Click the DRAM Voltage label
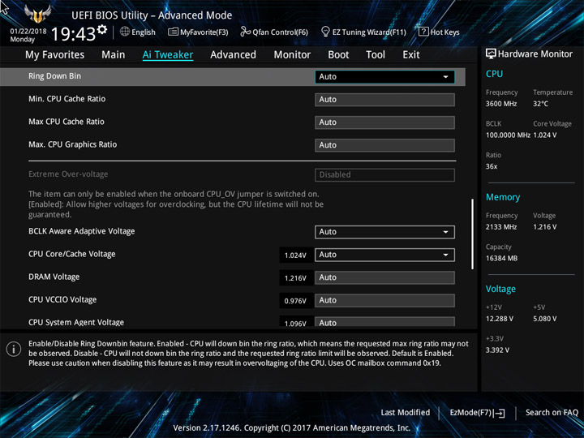 pyautogui.click(x=54, y=277)
